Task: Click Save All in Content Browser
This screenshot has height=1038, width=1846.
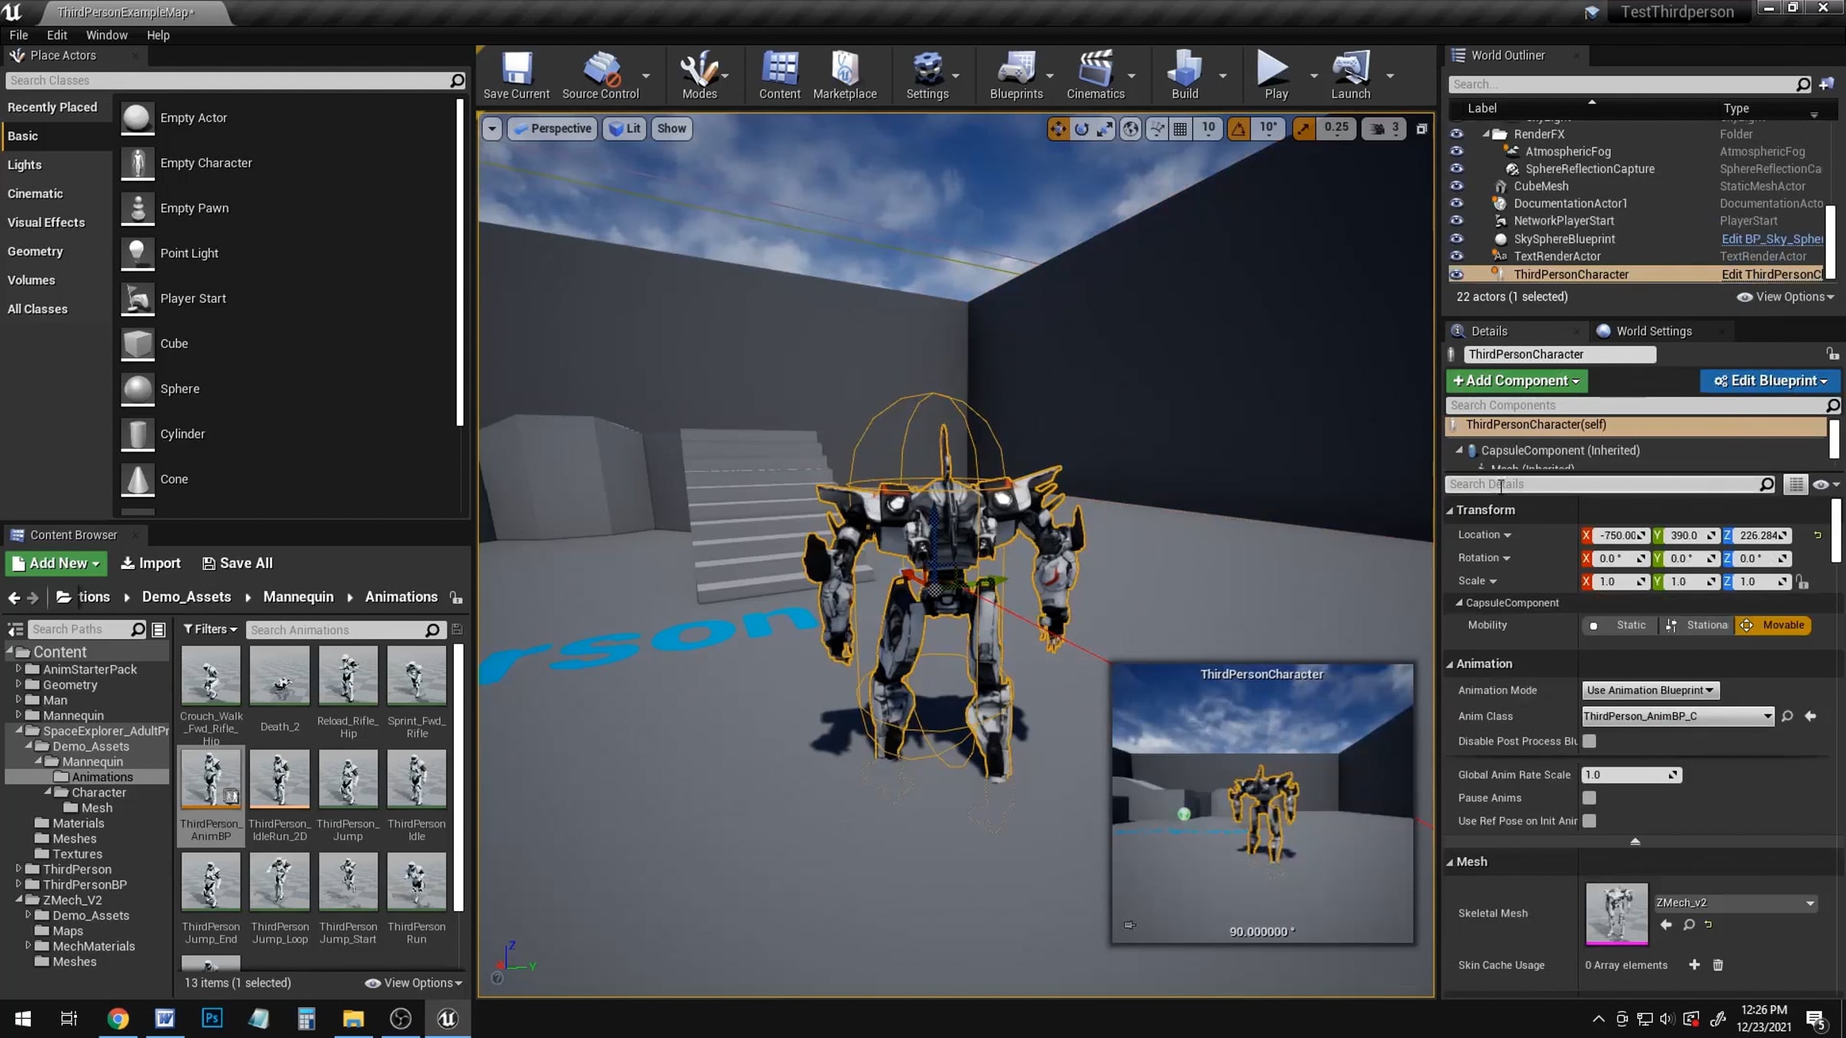Action: [237, 563]
